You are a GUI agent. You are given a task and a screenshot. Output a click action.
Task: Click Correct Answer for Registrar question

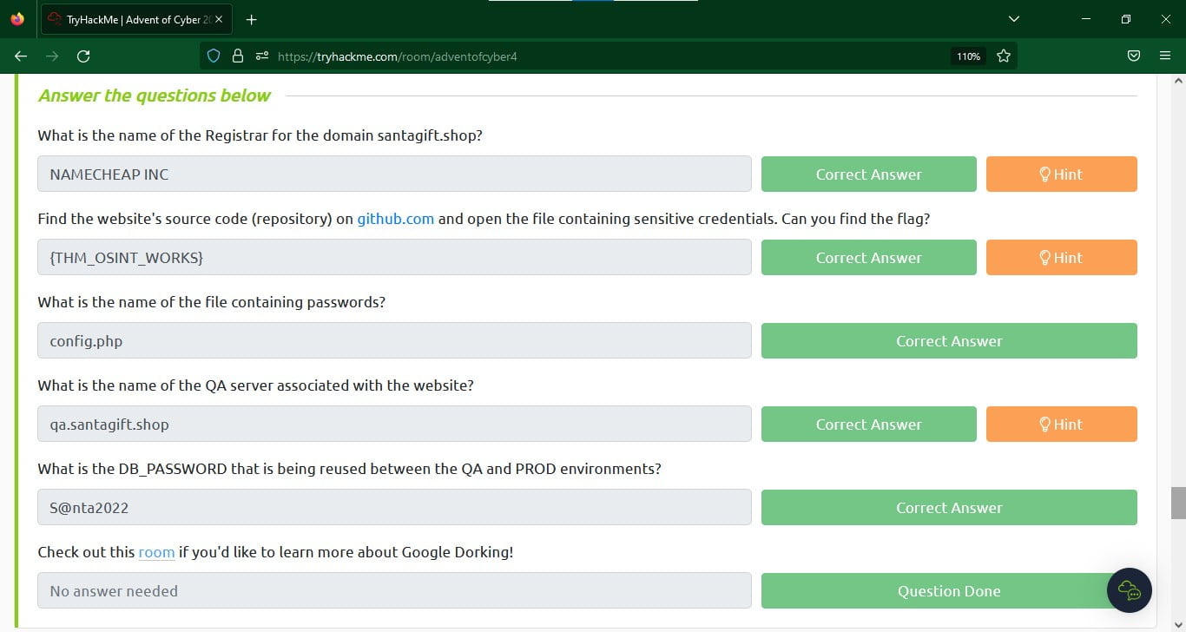point(868,174)
